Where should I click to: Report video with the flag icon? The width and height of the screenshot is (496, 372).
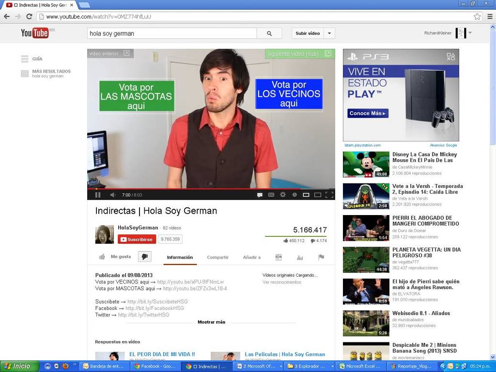click(321, 257)
